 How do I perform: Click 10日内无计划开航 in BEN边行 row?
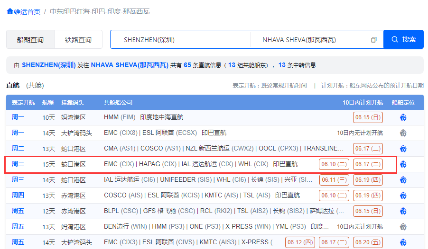point(360,227)
